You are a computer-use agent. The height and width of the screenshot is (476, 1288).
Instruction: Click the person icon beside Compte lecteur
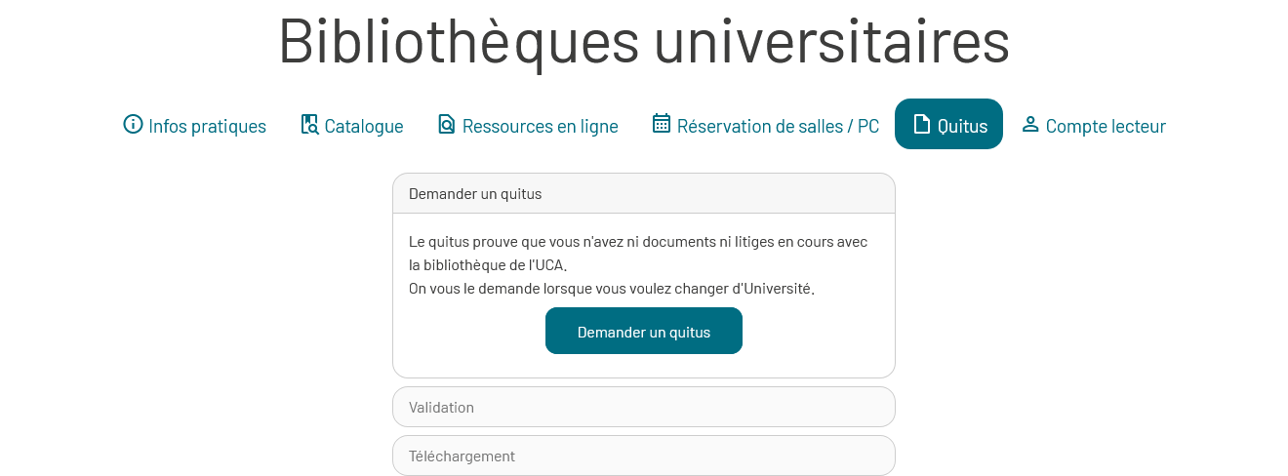[x=1030, y=124]
